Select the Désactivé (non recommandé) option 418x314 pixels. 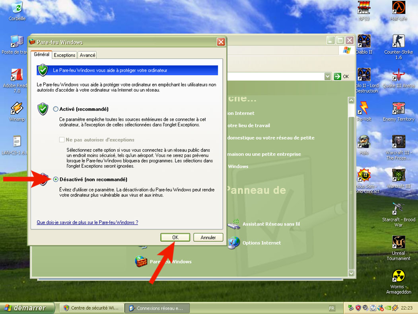[56, 180]
